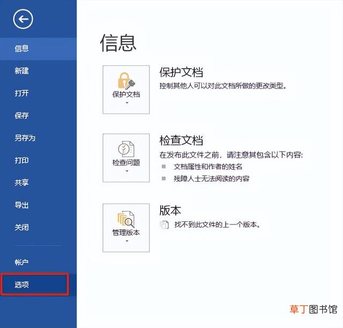
Task: Go to the 共享 section
Action: coord(38,182)
